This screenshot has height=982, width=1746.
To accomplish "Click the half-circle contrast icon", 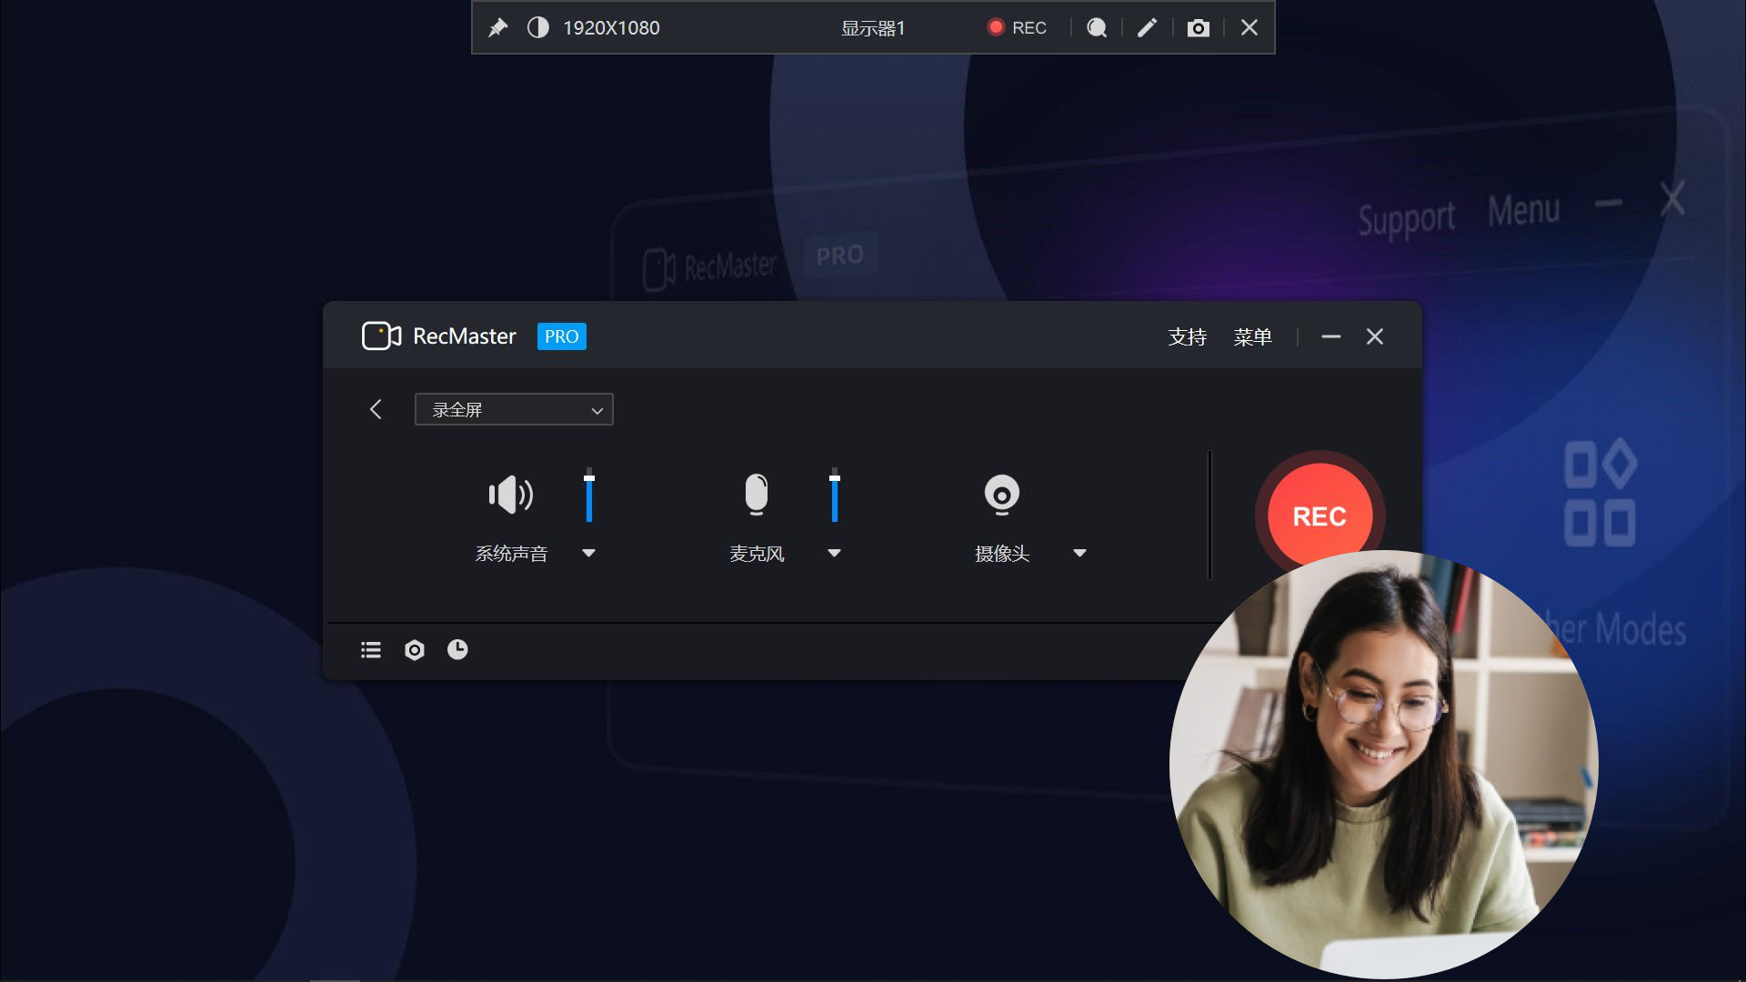I will pyautogui.click(x=538, y=28).
